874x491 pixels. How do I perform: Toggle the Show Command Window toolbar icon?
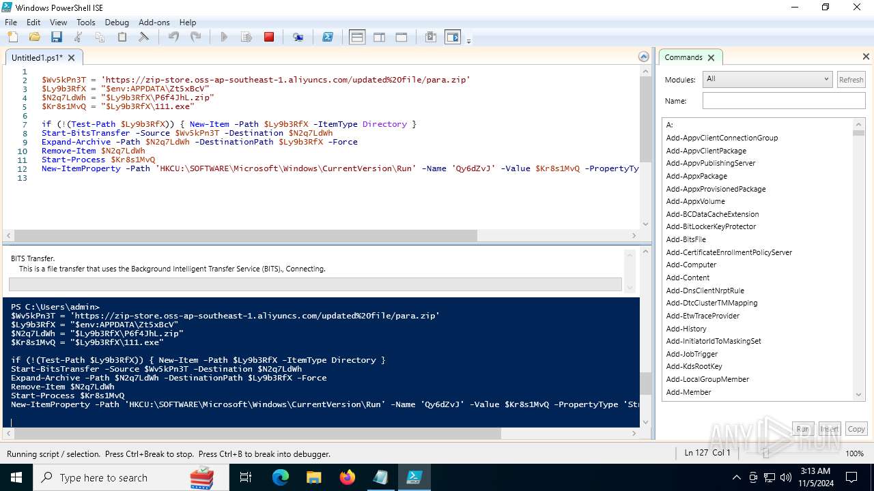pos(431,37)
